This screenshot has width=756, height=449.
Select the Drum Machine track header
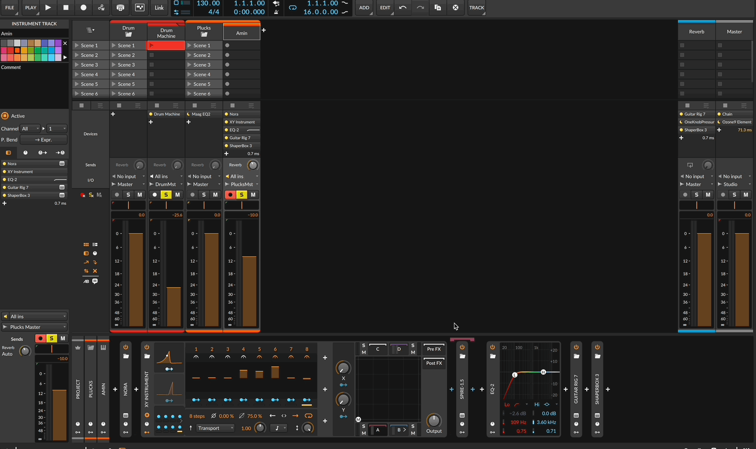point(166,33)
